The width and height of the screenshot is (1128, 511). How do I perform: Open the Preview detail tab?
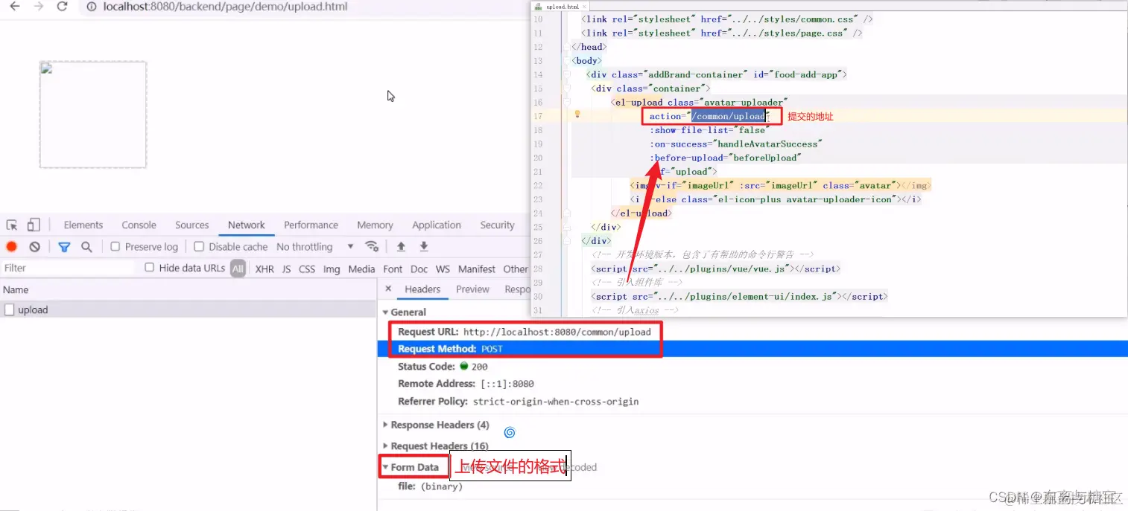(473, 289)
